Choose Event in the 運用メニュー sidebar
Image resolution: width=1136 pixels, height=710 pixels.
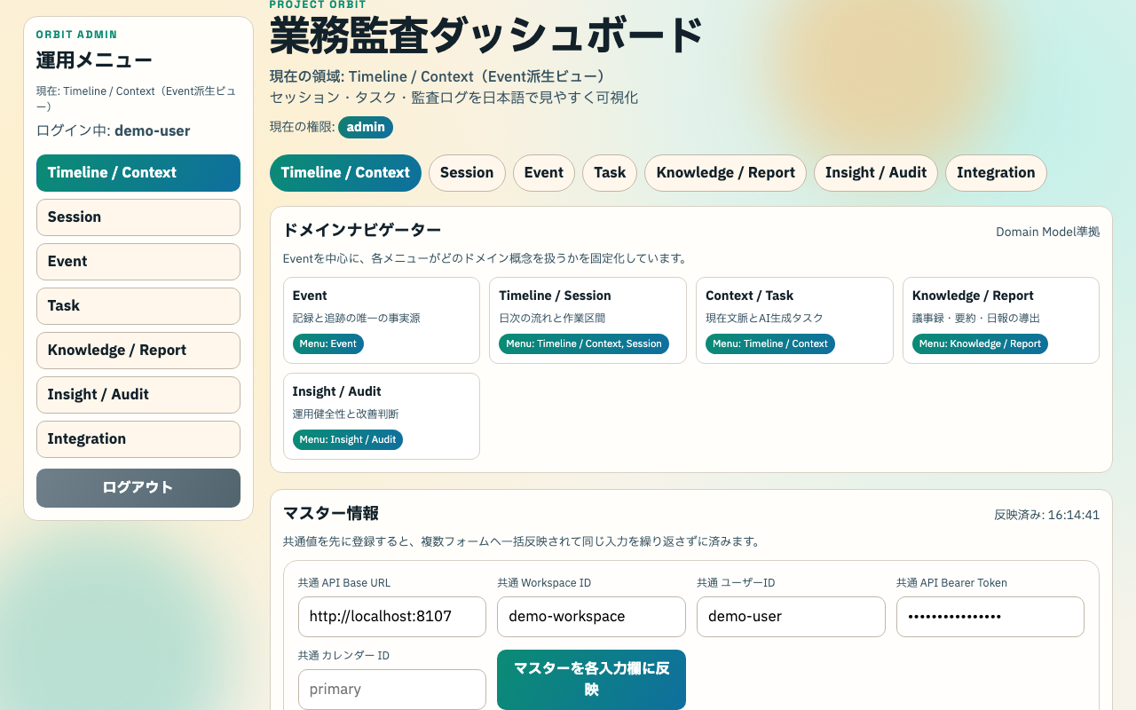[138, 262]
